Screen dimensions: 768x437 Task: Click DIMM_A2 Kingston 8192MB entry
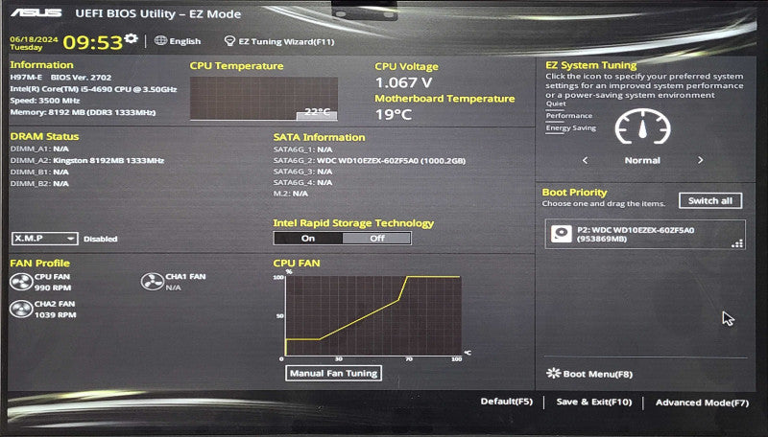[87, 160]
